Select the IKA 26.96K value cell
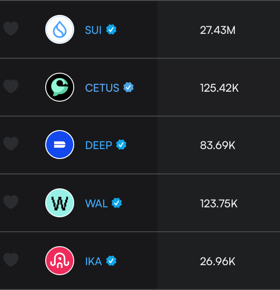 click(218, 262)
